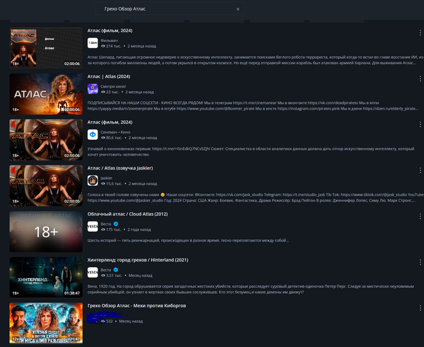The image size is (424, 347).
Task: Click the description starting "Шесть историй — пять реинкарнаций"
Action: [188, 240]
